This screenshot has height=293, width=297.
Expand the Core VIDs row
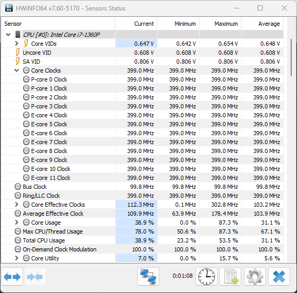click(17, 44)
